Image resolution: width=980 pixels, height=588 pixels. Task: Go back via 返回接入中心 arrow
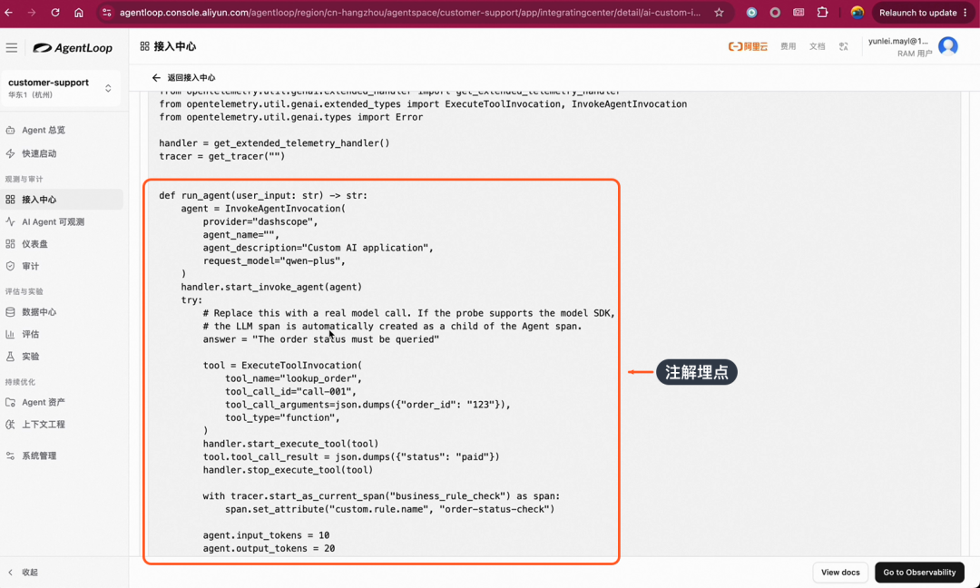pos(156,77)
